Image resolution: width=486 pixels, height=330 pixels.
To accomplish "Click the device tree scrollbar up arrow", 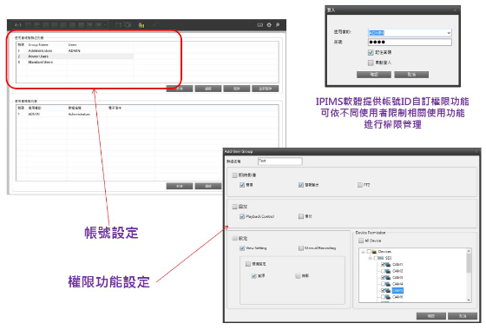I will (469, 251).
